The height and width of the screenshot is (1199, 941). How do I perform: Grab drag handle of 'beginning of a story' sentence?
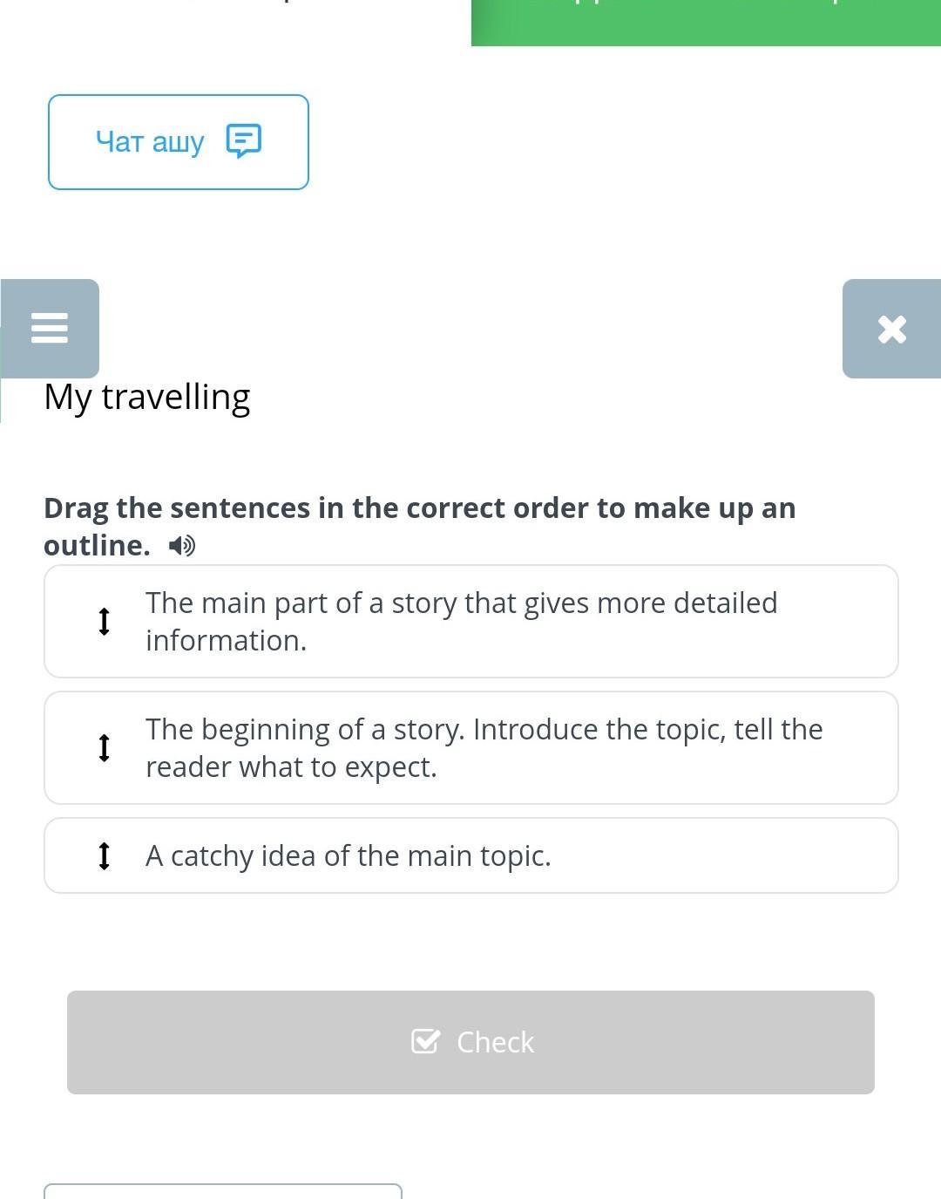point(104,747)
